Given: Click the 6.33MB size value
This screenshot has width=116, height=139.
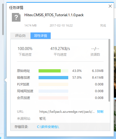Looking at the screenshot, I should click(x=98, y=71).
